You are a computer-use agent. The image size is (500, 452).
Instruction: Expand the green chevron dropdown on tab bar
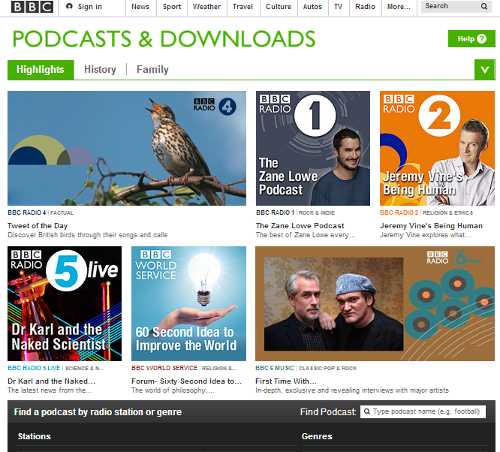pos(484,70)
